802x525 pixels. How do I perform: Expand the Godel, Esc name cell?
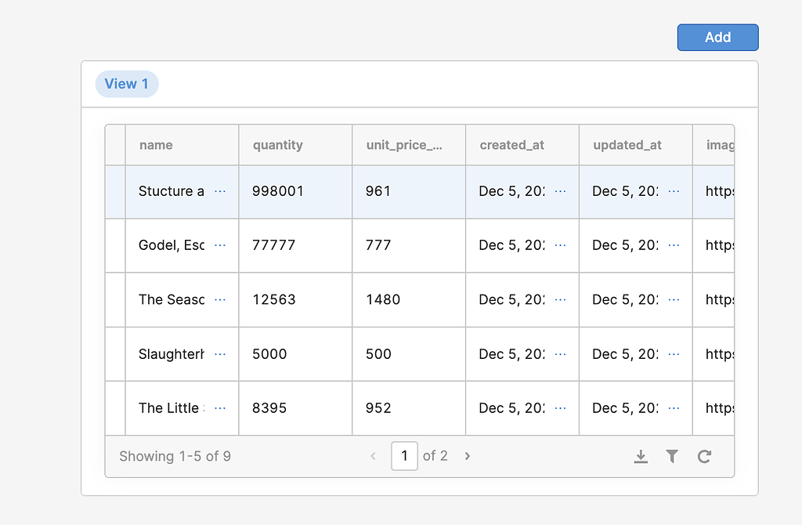pyautogui.click(x=220, y=244)
